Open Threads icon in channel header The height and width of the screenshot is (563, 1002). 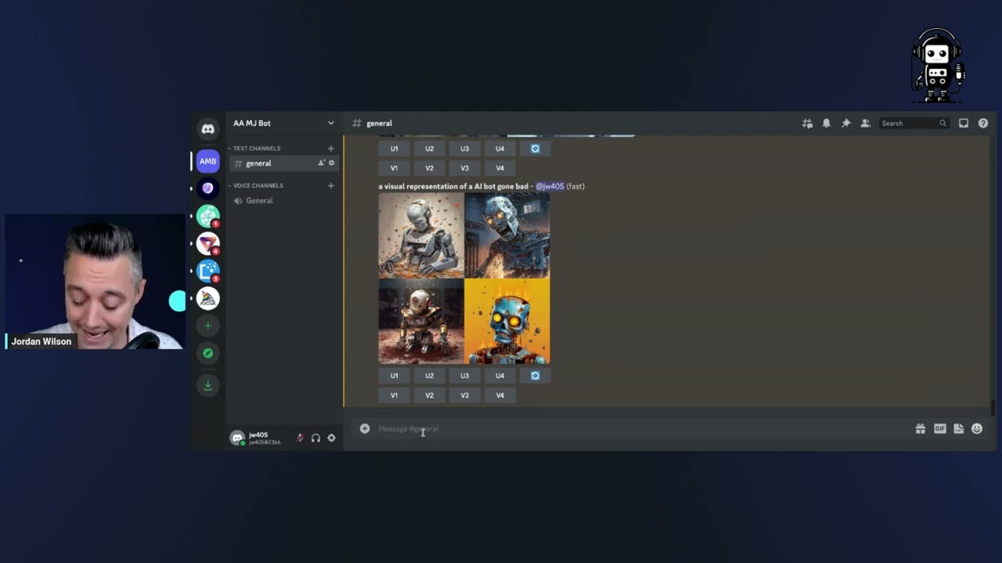807,124
